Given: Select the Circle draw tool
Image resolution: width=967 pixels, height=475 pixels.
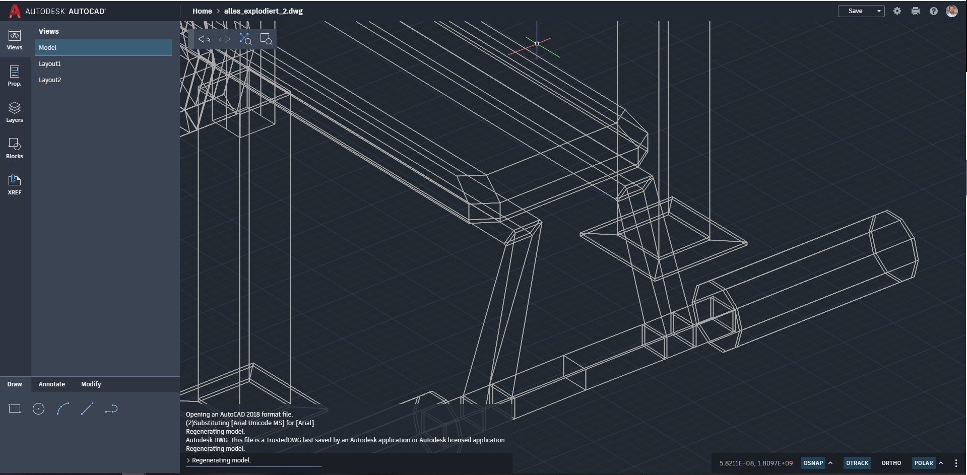Looking at the screenshot, I should [x=39, y=409].
